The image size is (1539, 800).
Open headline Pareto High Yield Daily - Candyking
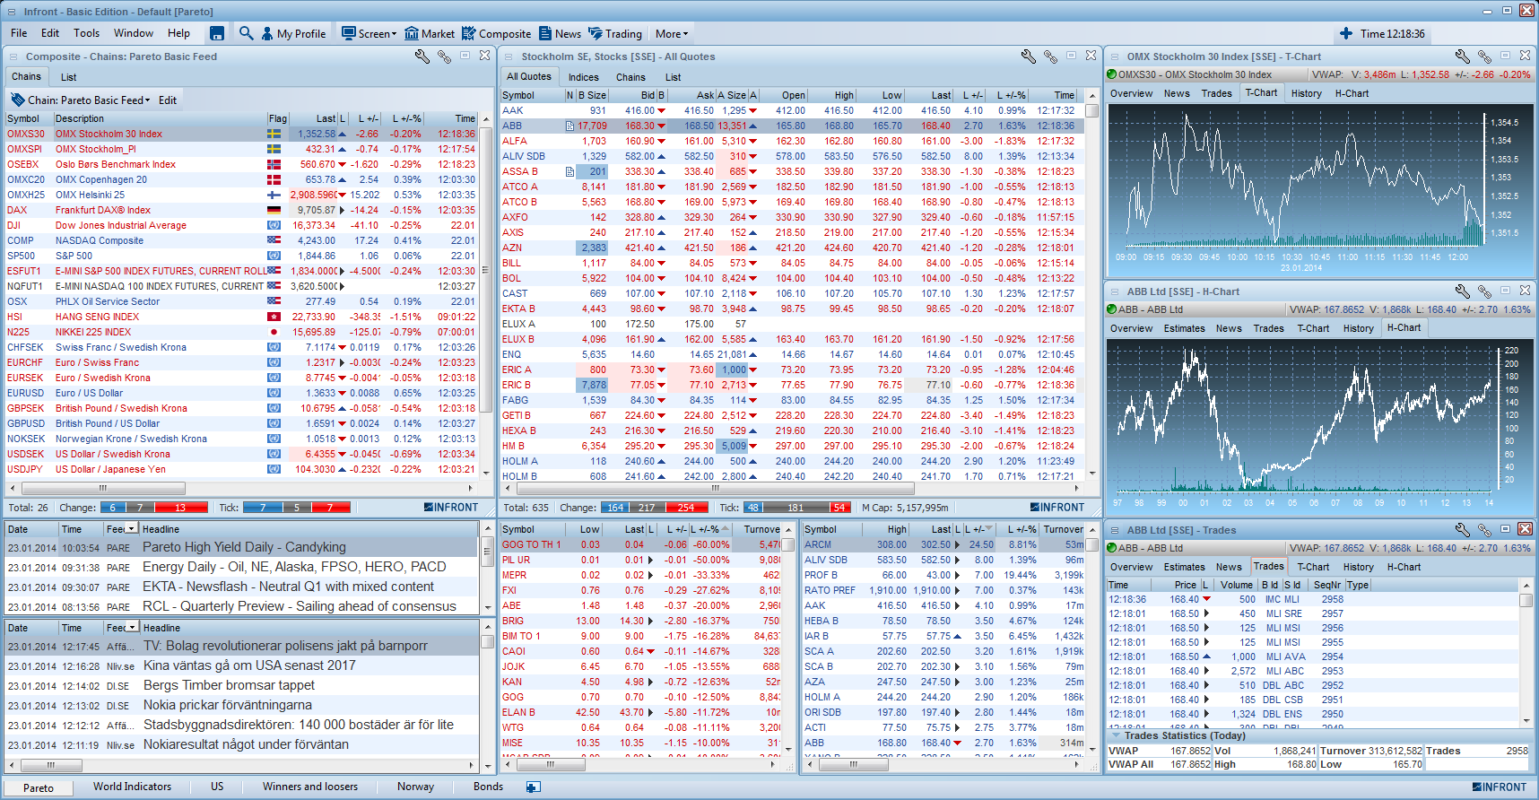pyautogui.click(x=244, y=547)
